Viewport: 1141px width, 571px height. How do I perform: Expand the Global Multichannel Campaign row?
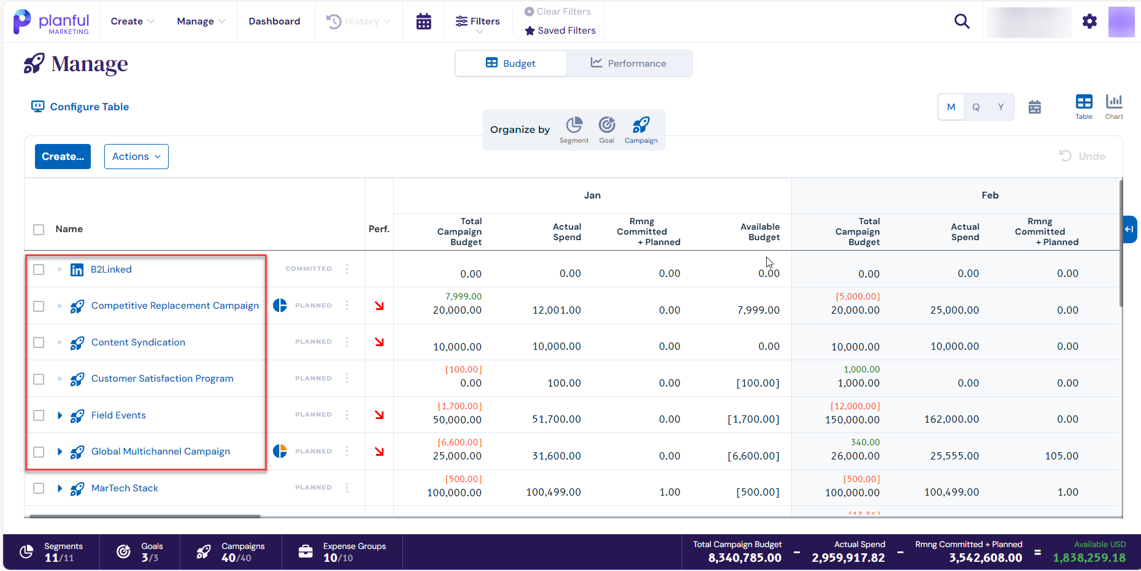pyautogui.click(x=60, y=452)
